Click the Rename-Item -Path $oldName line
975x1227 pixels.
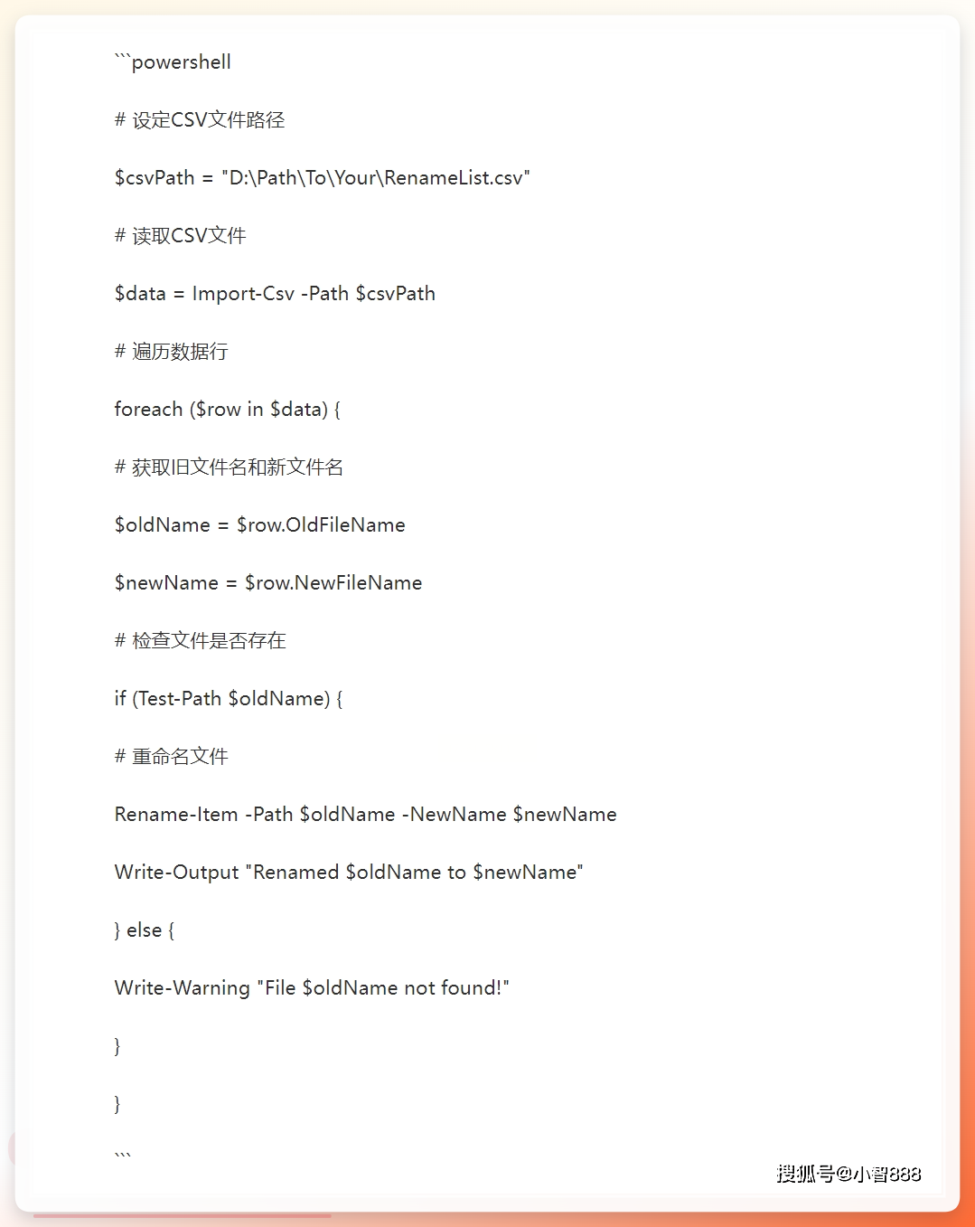[366, 815]
